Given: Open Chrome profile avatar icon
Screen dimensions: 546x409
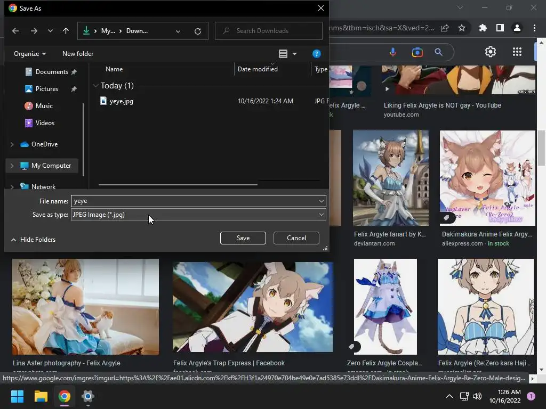Looking at the screenshot, I should click(517, 28).
